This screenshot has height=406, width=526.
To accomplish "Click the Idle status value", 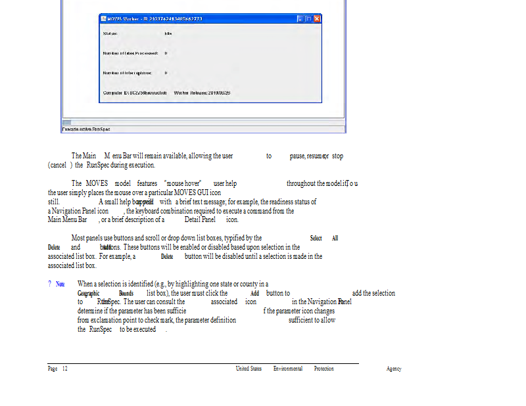I will [168, 32].
